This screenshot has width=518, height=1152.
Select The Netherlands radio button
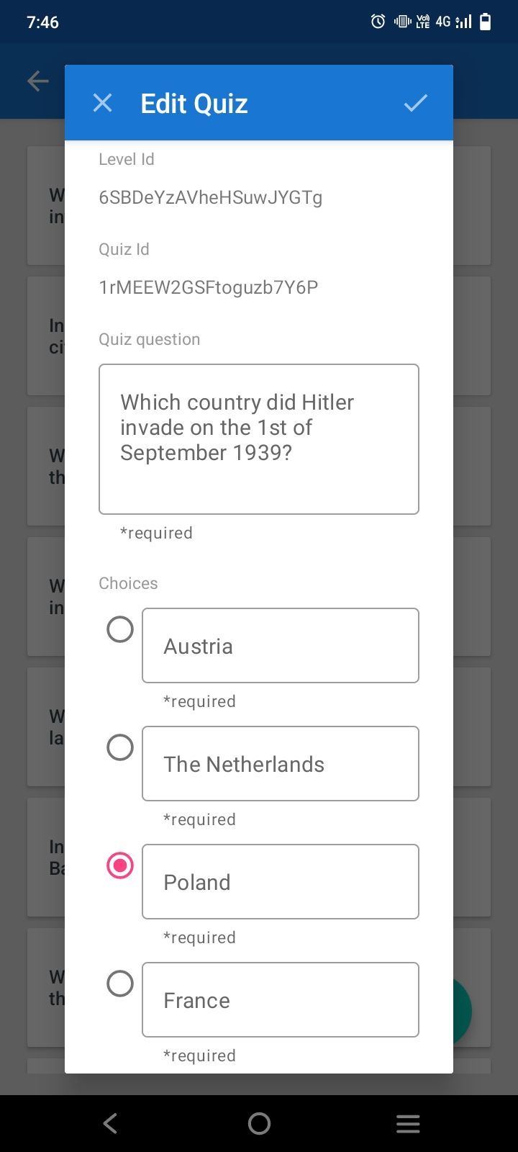(x=120, y=747)
